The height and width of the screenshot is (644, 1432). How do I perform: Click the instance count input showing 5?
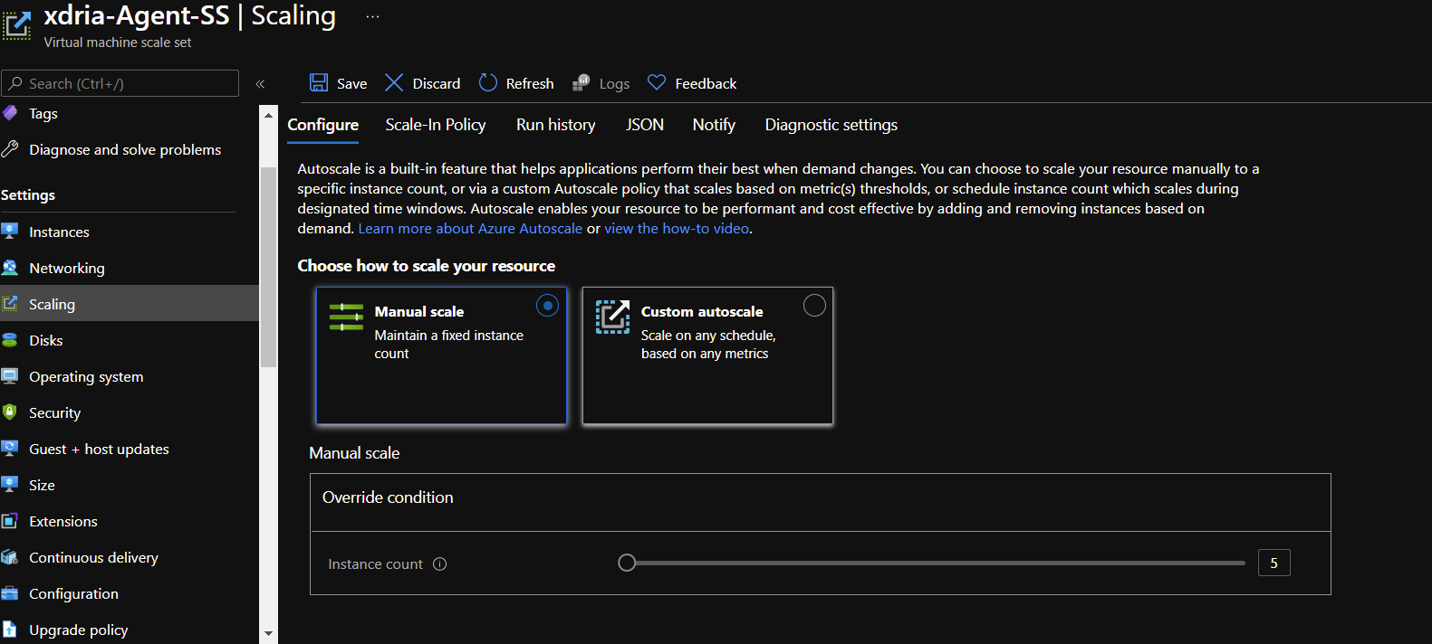1274,563
